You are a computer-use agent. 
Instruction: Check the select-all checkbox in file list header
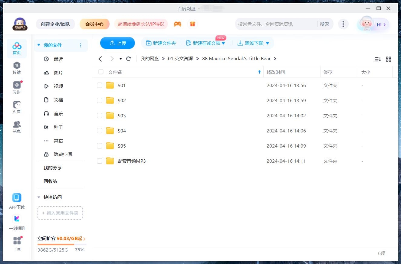[x=100, y=72]
